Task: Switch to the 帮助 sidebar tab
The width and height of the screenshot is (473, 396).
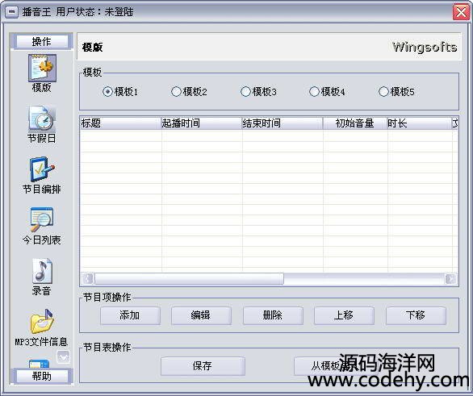Action: pyautogui.click(x=42, y=376)
